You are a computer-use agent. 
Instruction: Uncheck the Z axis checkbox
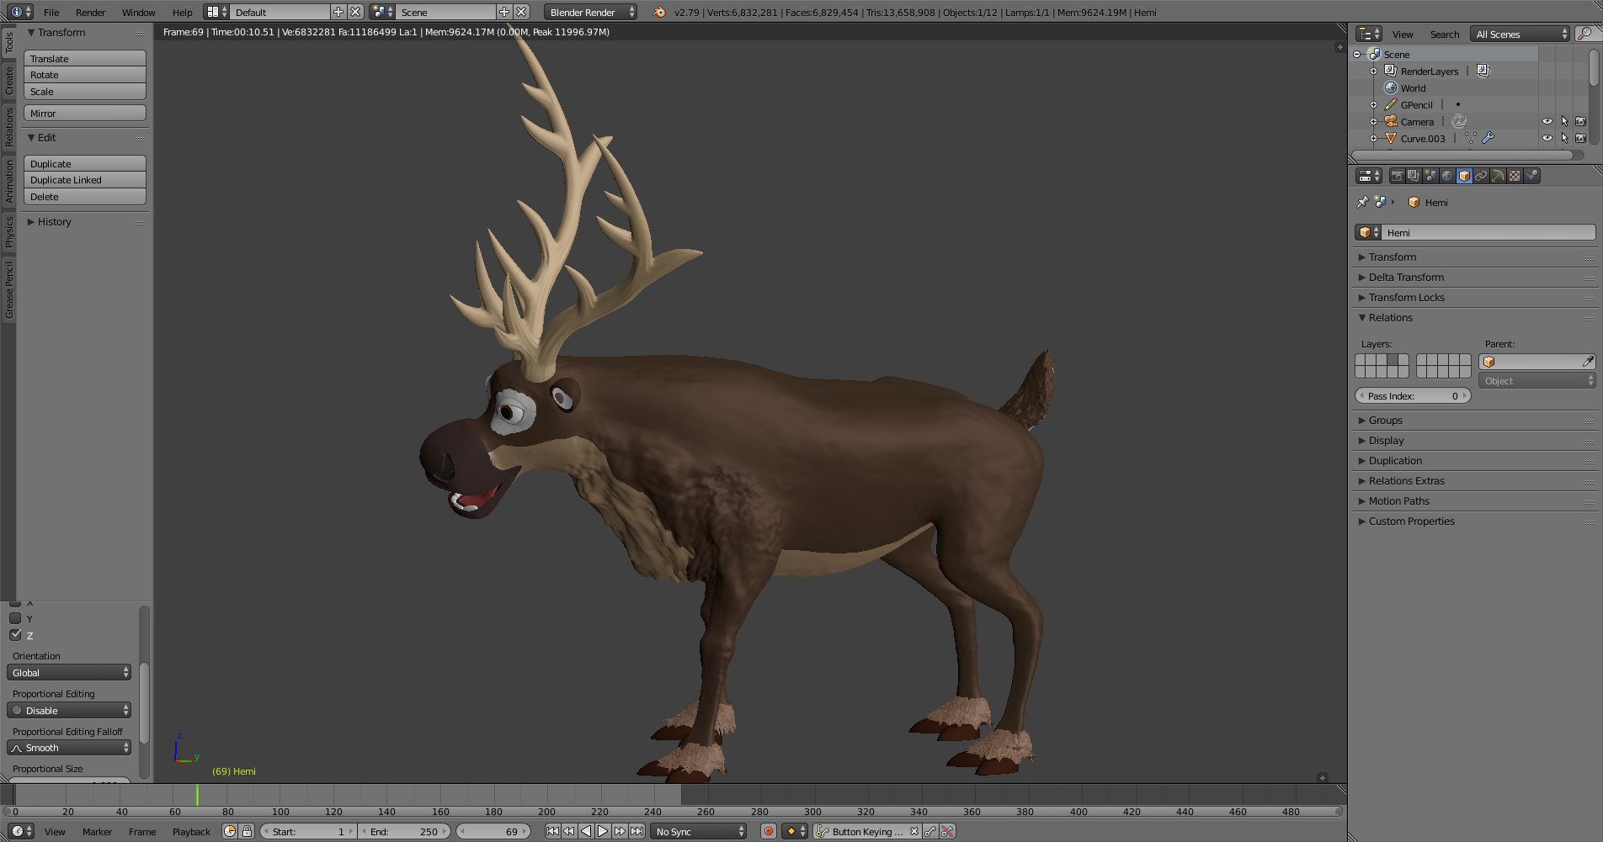pyautogui.click(x=15, y=635)
